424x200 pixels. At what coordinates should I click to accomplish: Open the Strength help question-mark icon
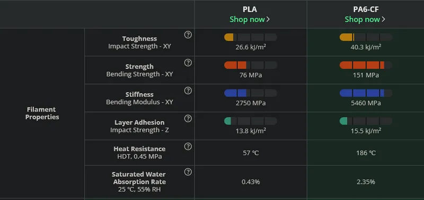coord(188,62)
